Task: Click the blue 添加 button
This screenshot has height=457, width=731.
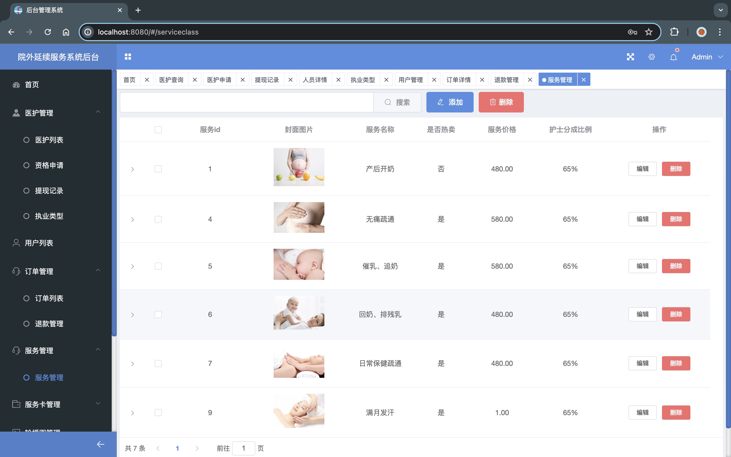Action: [x=450, y=102]
